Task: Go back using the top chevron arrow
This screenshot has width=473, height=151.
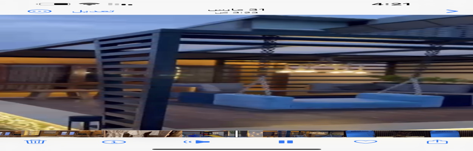Action: click(452, 11)
